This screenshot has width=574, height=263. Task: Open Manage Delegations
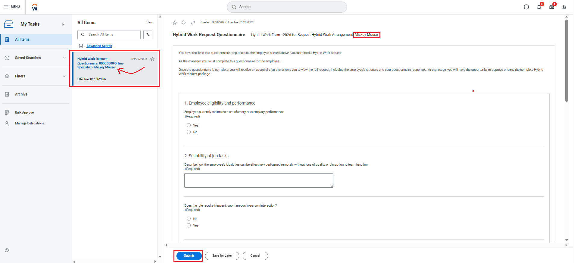coord(30,123)
